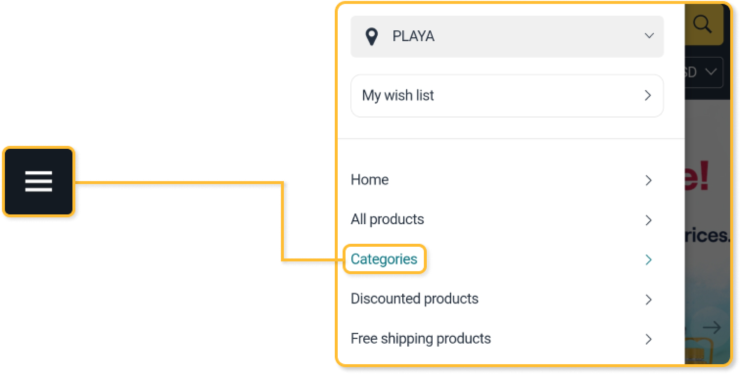Open Discounted products from the menu
This screenshot has height=374, width=740.
[x=415, y=299]
